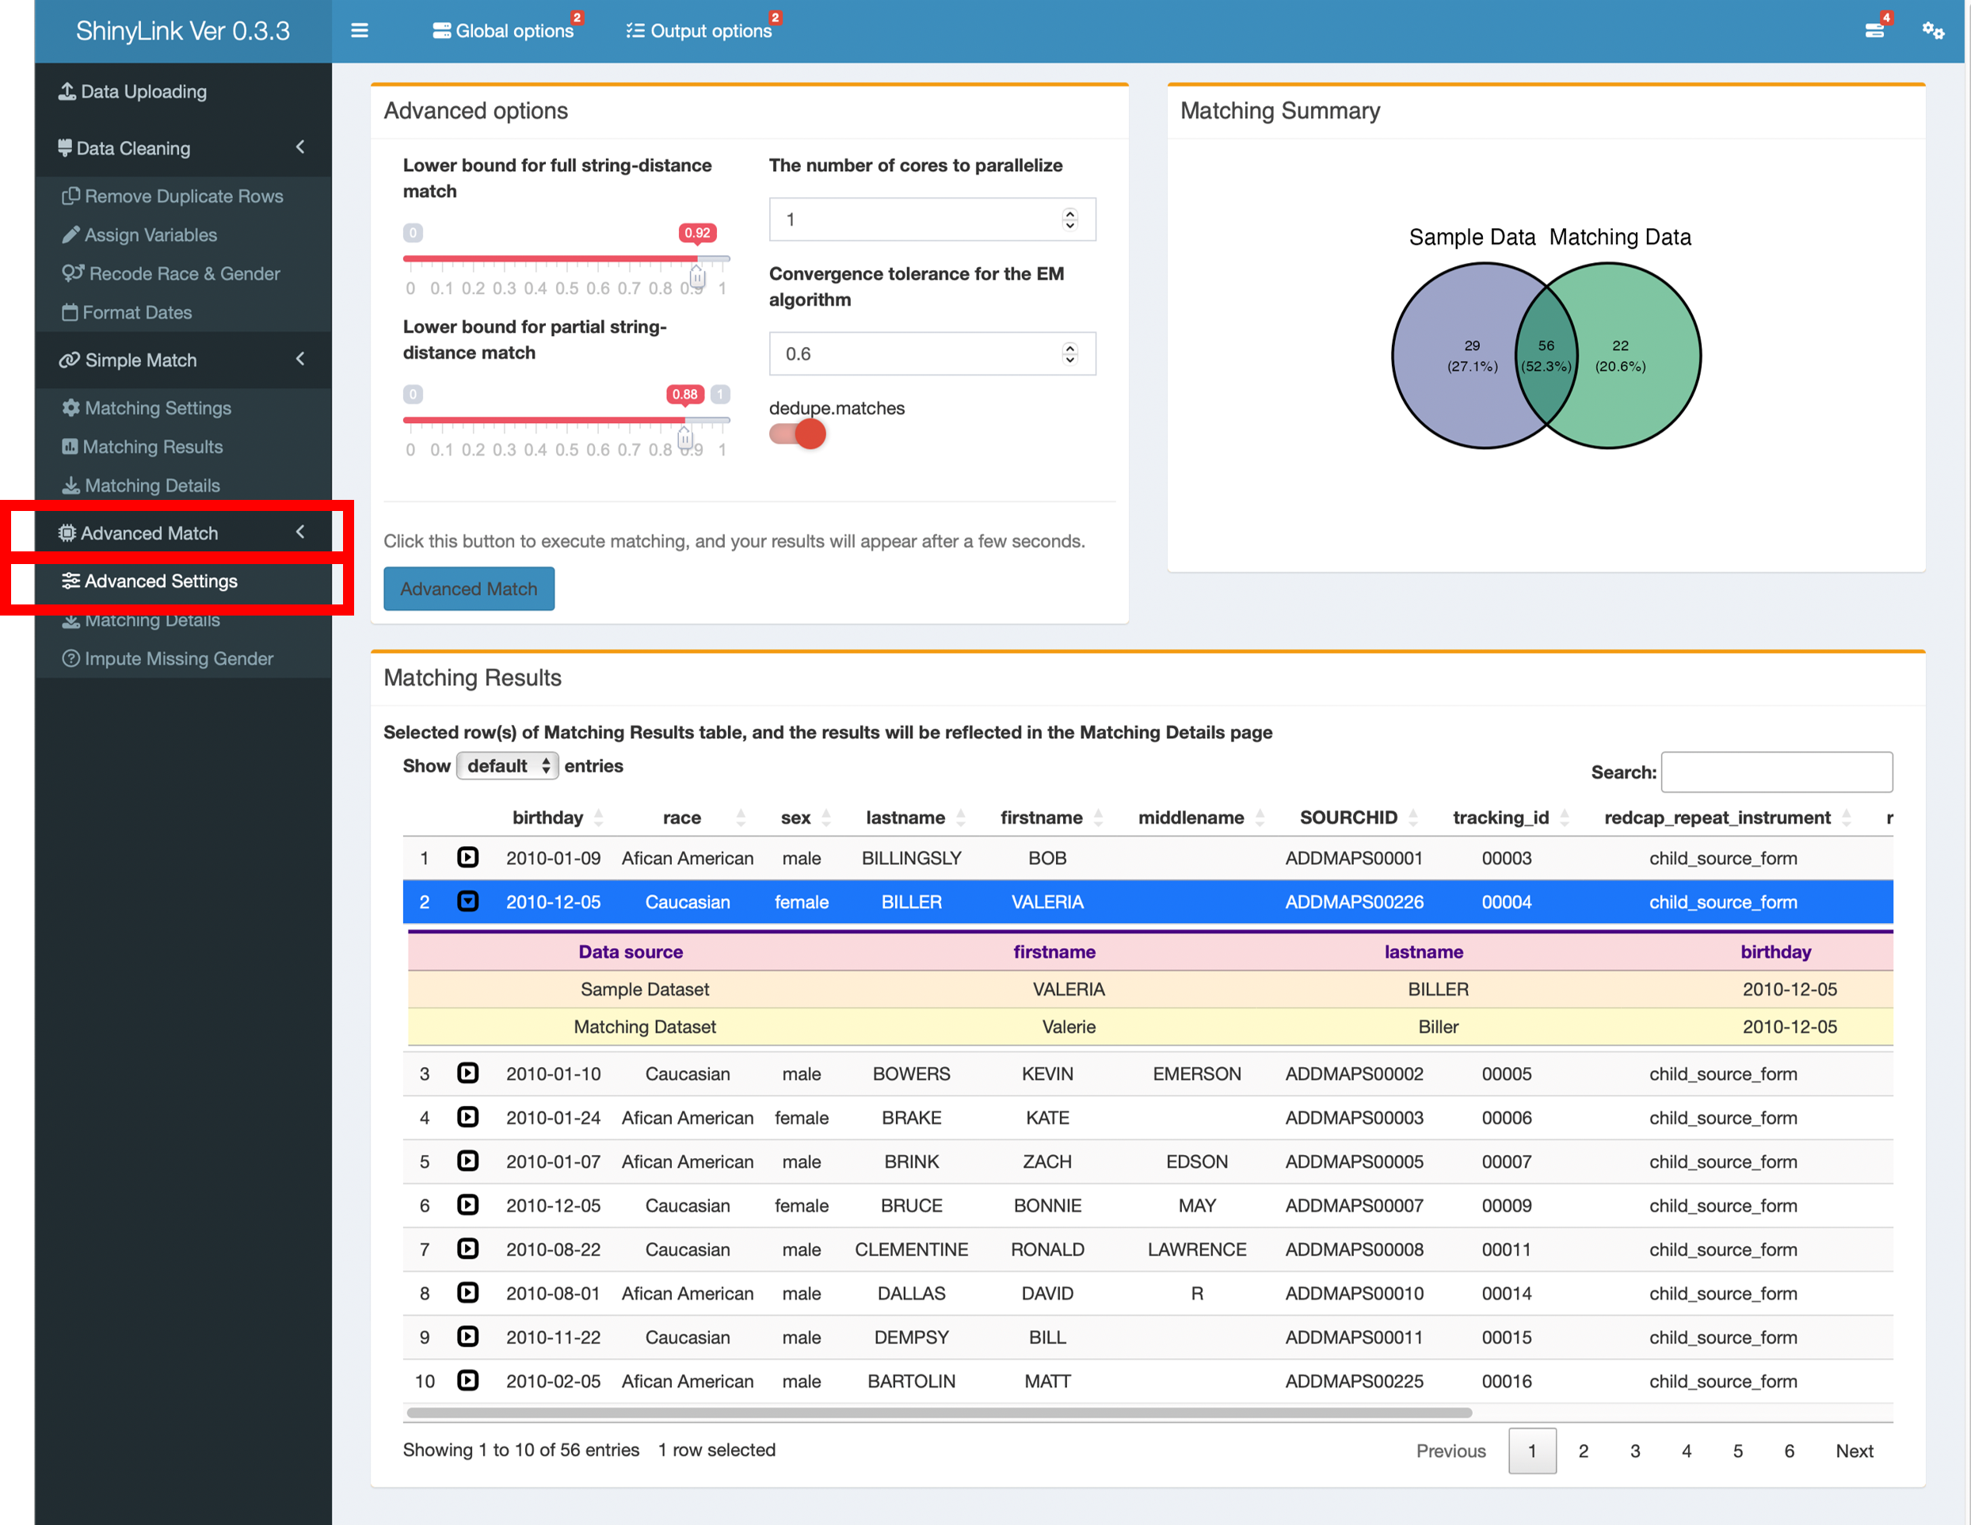This screenshot has width=1971, height=1525.
Task: Expand row details for BILLINGSLY BOB
Action: click(467, 857)
